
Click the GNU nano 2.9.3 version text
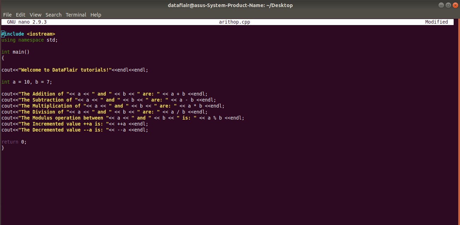[27, 22]
